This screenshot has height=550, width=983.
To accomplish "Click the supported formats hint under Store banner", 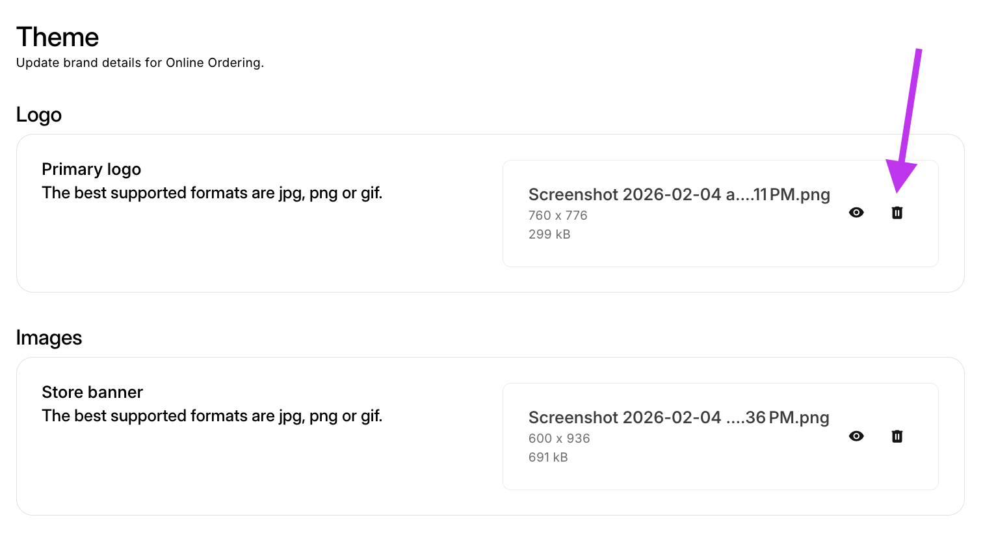I will [212, 416].
